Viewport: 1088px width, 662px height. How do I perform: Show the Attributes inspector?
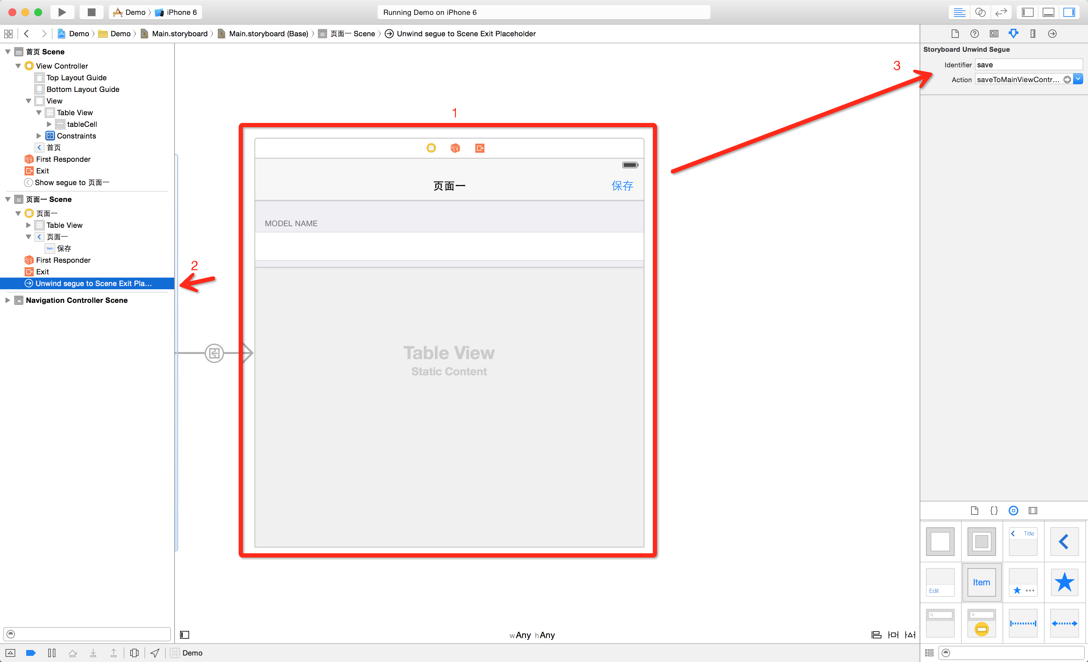click(x=1014, y=34)
